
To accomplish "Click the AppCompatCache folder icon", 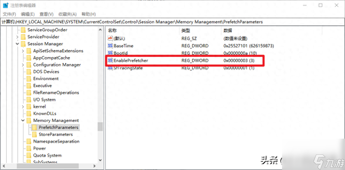I will click(x=29, y=58).
